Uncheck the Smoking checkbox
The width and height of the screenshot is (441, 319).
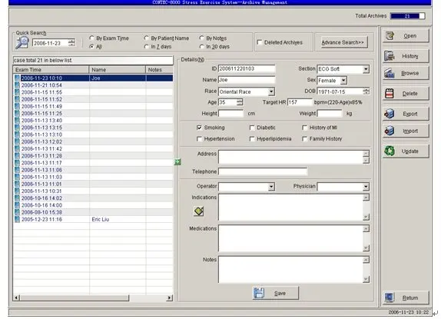click(x=200, y=128)
